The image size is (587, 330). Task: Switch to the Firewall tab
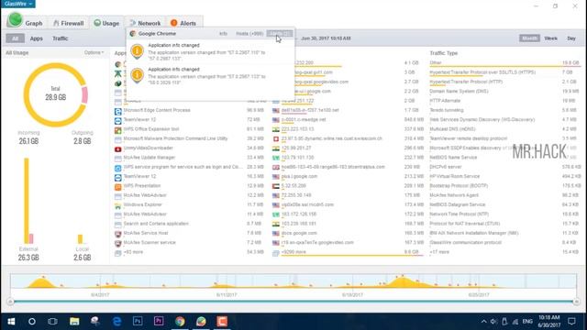pos(68,23)
